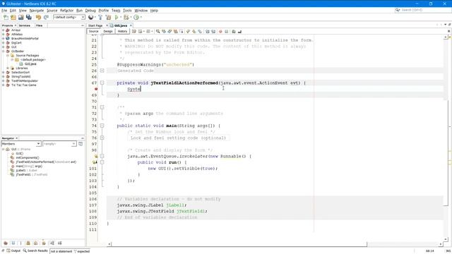Select Tic Tac Toe Game project
This screenshot has height=254, width=452.
click(23, 85)
